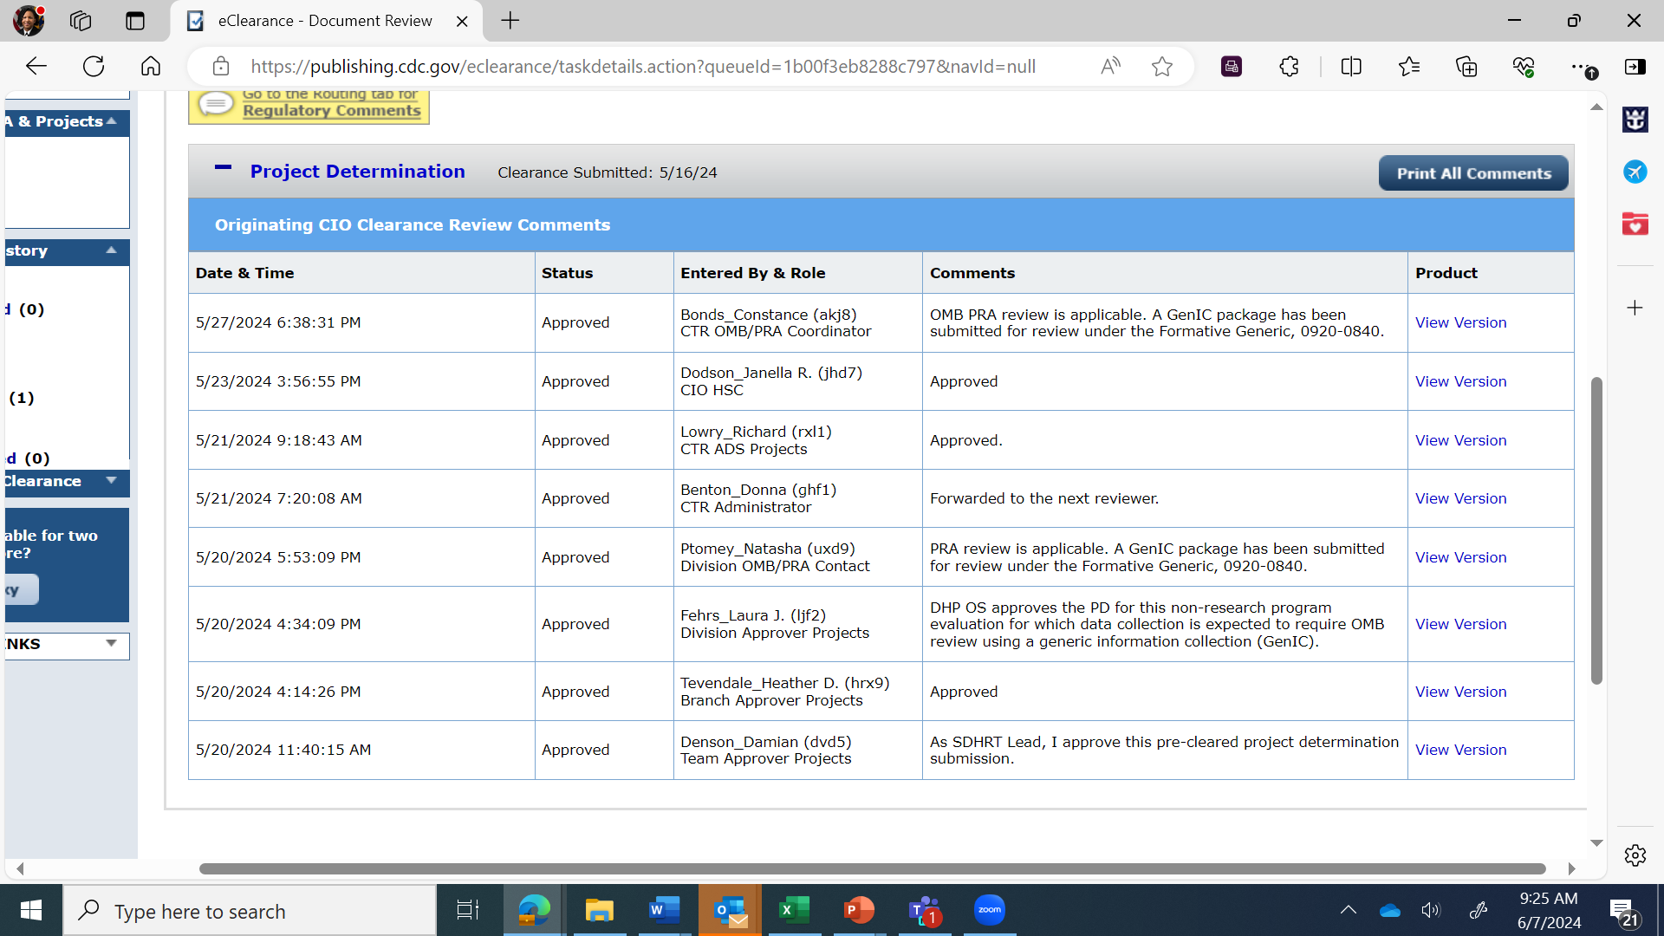1664x936 pixels.
Task: Open Browser essentials heart icon
Action: pyautogui.click(x=1523, y=67)
